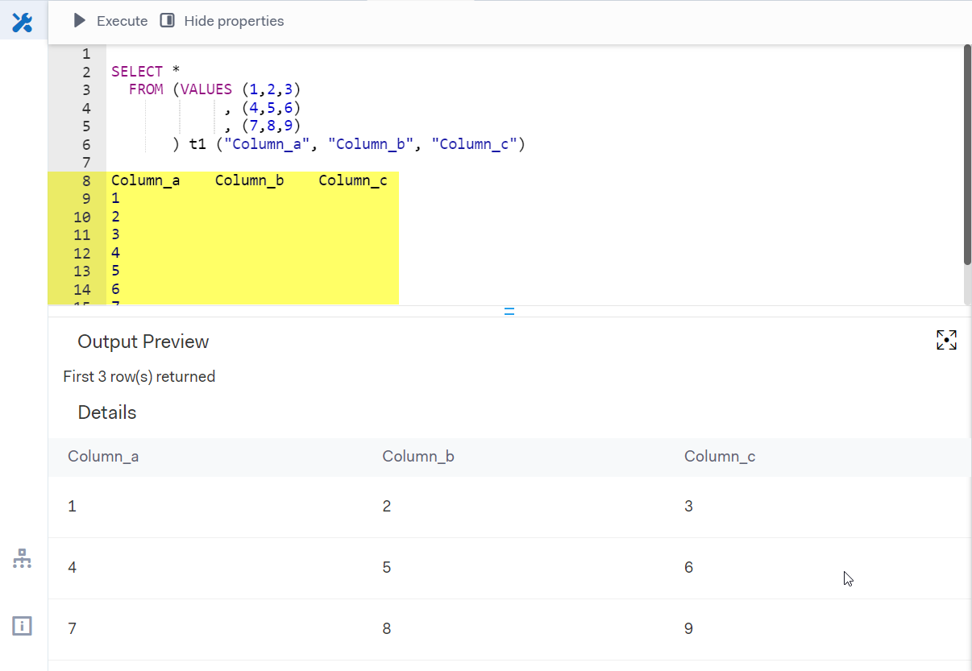Click the Column_b table header
Screen dimensions: 972x671
point(418,457)
